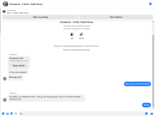
Task: Click header title 'Claudymar · 2 beds 1 bath House'
Action: click(26, 4)
